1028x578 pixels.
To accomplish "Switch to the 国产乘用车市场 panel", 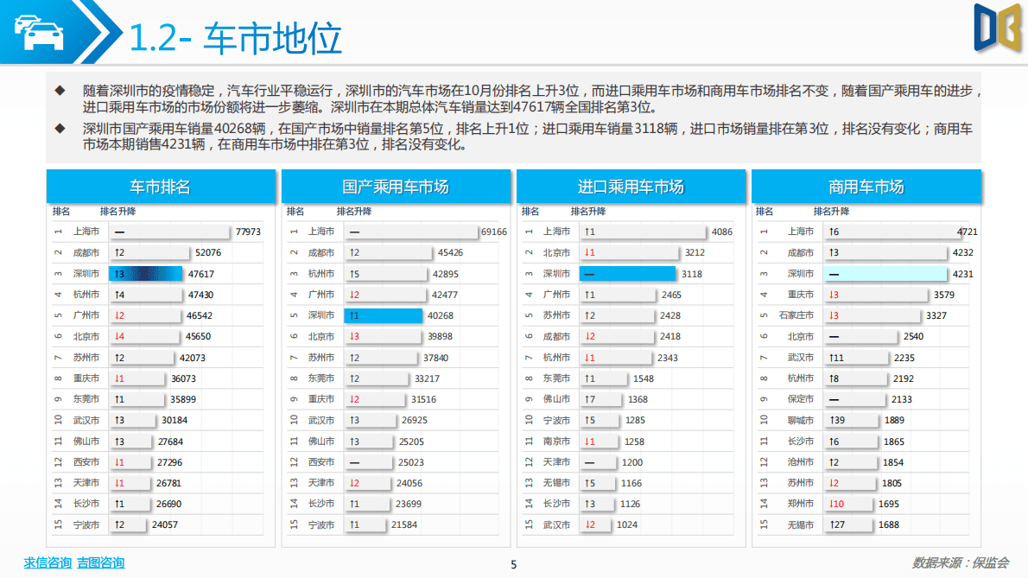I will (x=396, y=186).
